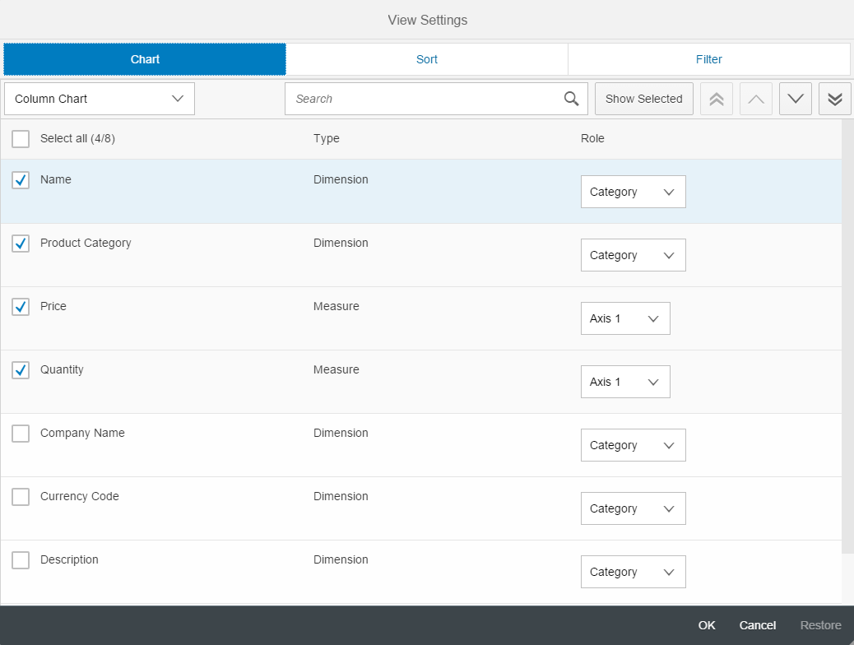The height and width of the screenshot is (645, 854).
Task: Move selected item up one position
Action: (755, 99)
